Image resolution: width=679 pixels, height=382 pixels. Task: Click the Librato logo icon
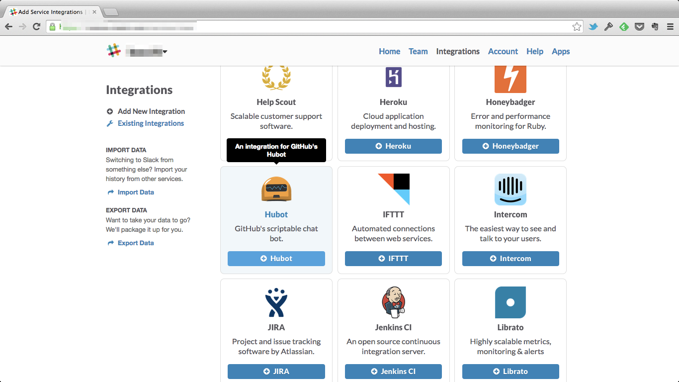coord(510,302)
